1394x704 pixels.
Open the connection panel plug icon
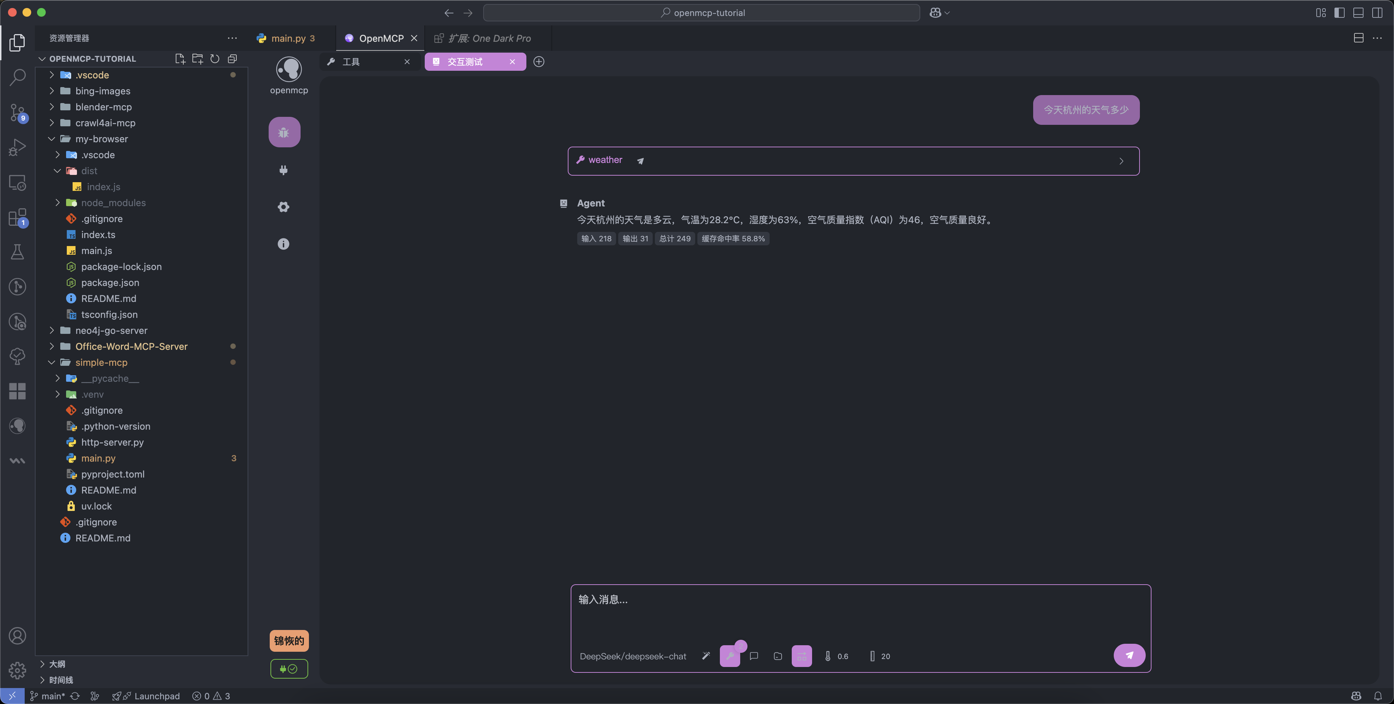[283, 170]
